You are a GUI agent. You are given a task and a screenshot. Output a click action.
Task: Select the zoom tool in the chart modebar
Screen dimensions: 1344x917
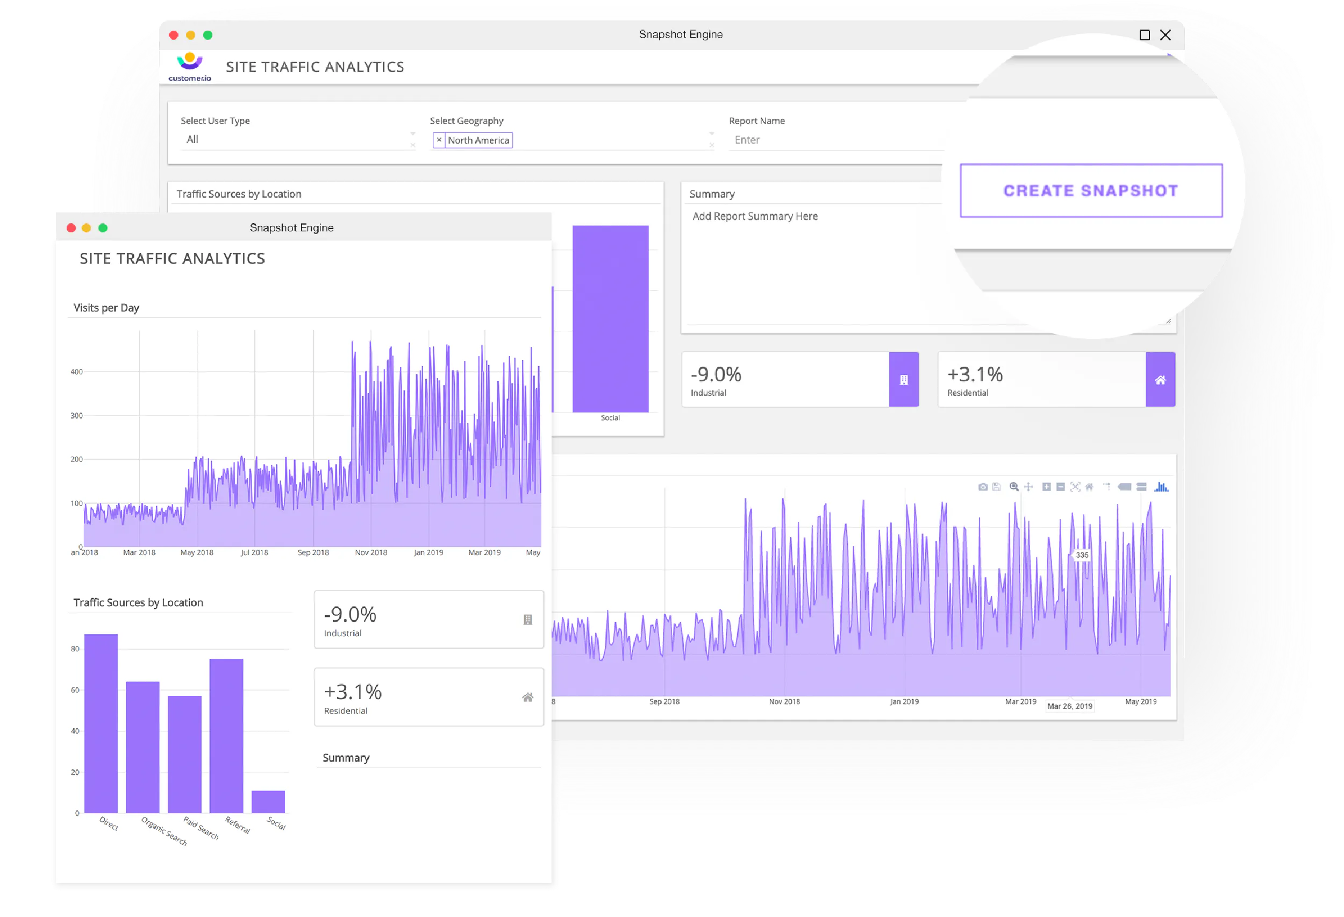(x=1014, y=487)
